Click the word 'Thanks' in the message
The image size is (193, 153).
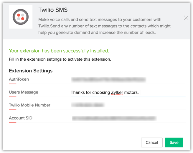(77, 92)
